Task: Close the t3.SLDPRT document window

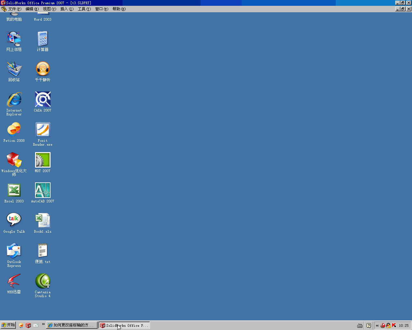Action: coord(409,9)
